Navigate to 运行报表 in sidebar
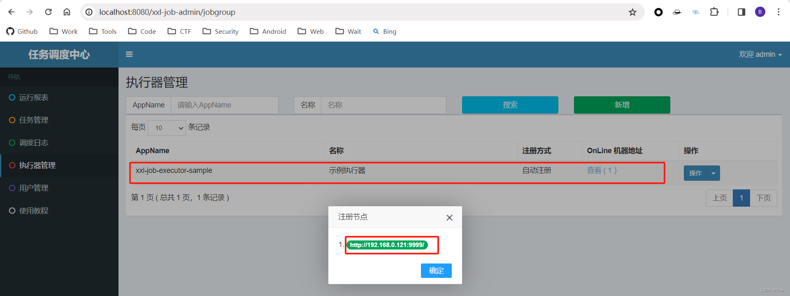 click(59, 98)
